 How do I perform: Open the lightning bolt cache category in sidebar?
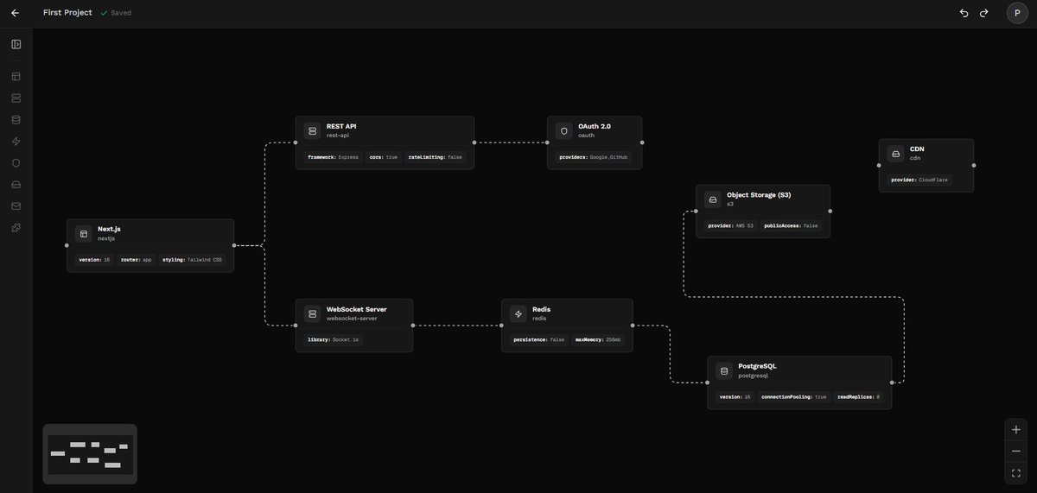[x=16, y=142]
